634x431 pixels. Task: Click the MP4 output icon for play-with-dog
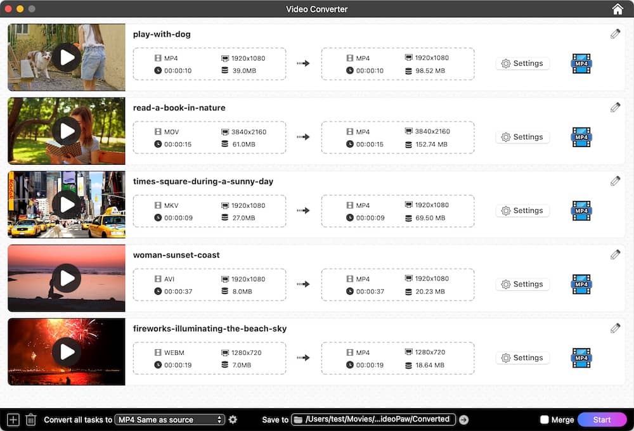tap(581, 63)
